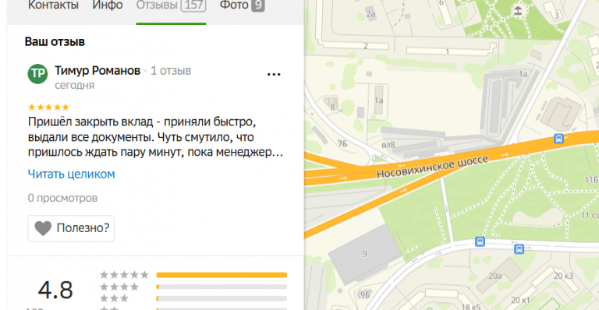This screenshot has height=310, width=599.
Task: Select the Отзывы 157 tab
Action: click(171, 5)
